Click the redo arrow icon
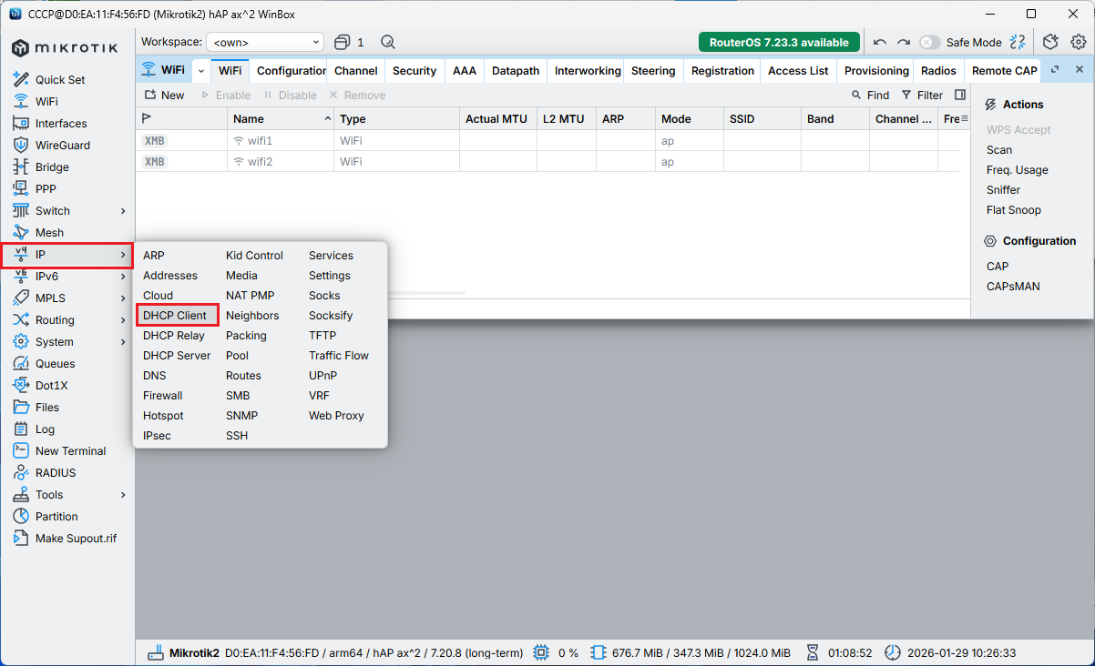1095x666 pixels. click(x=904, y=42)
